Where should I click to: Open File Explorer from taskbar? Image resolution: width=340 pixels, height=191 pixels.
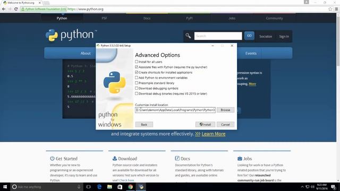pyautogui.click(x=109, y=187)
